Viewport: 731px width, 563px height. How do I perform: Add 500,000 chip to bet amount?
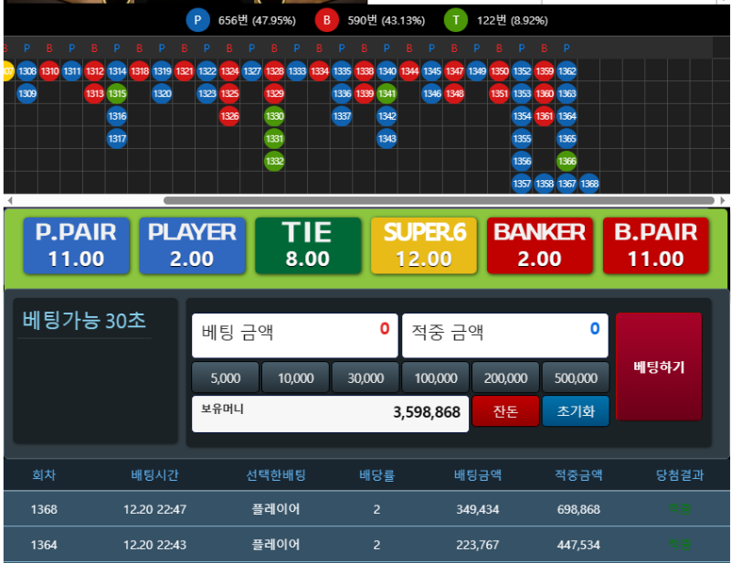coord(576,378)
